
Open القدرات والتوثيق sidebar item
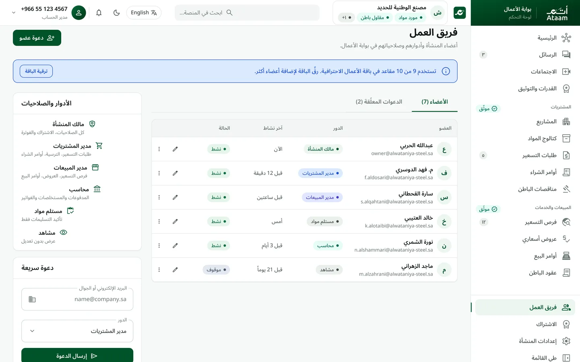click(x=525, y=88)
